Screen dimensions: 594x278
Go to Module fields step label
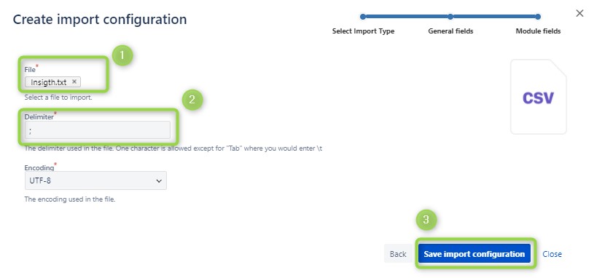tap(538, 31)
